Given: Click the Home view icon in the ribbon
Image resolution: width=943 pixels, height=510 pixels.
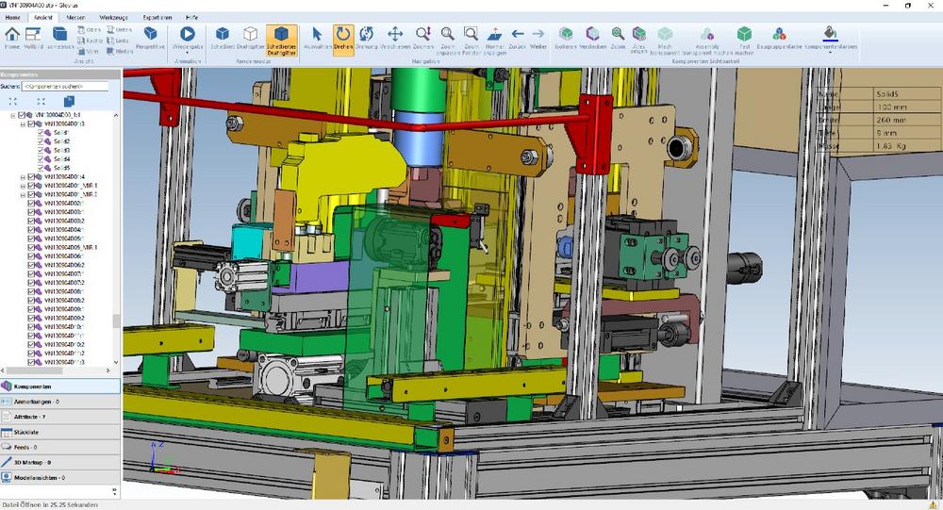Looking at the screenshot, I should coord(12,37).
